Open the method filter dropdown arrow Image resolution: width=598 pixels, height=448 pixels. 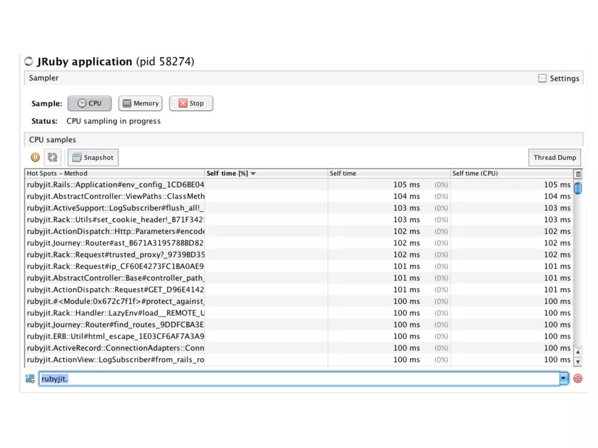tap(564, 379)
